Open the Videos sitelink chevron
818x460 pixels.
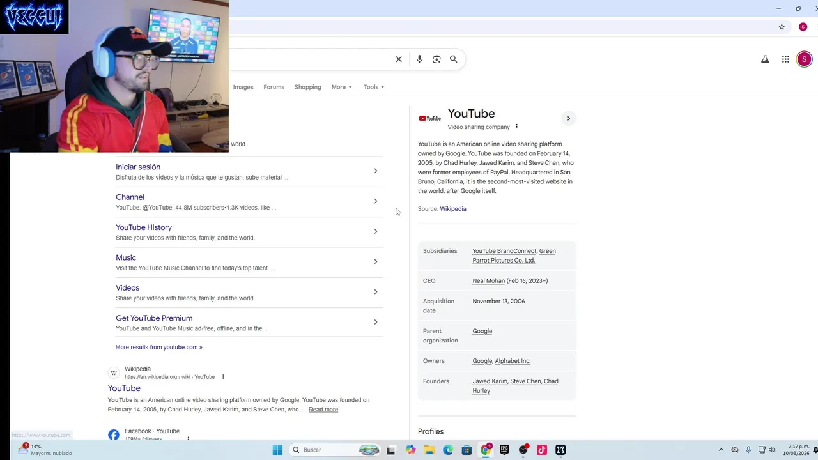(x=376, y=292)
